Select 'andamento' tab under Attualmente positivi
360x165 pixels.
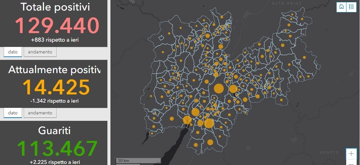coord(40,113)
